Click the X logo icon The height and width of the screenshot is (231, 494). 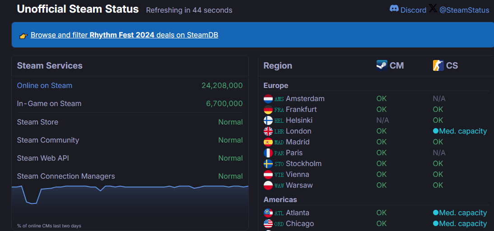tap(433, 8)
